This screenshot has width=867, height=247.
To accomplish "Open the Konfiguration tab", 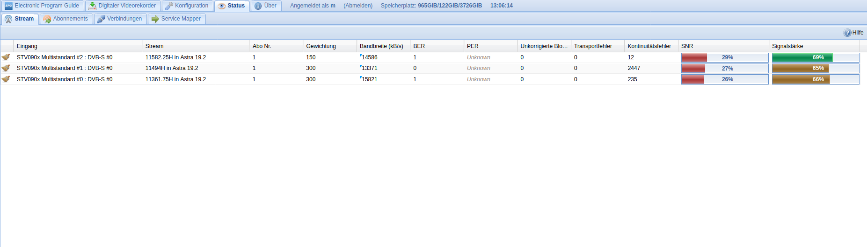I will coord(187,6).
